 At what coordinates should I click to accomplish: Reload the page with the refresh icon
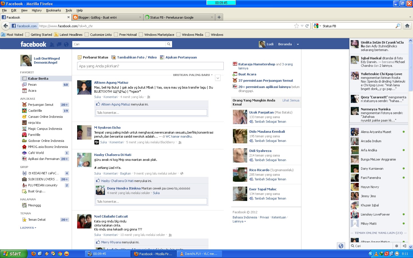tap(307, 26)
